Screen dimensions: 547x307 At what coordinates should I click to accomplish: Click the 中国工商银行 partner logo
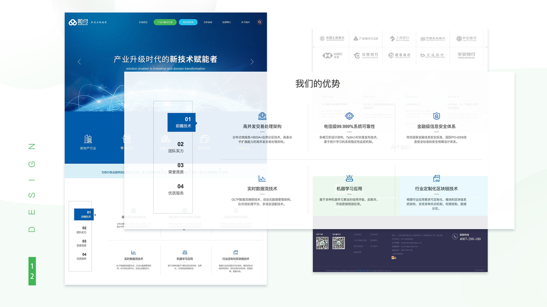pyautogui.click(x=332, y=38)
